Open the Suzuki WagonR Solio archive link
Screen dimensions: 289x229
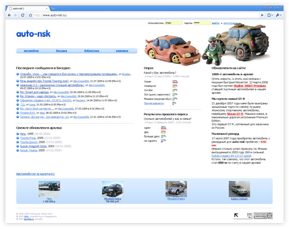click(33, 146)
